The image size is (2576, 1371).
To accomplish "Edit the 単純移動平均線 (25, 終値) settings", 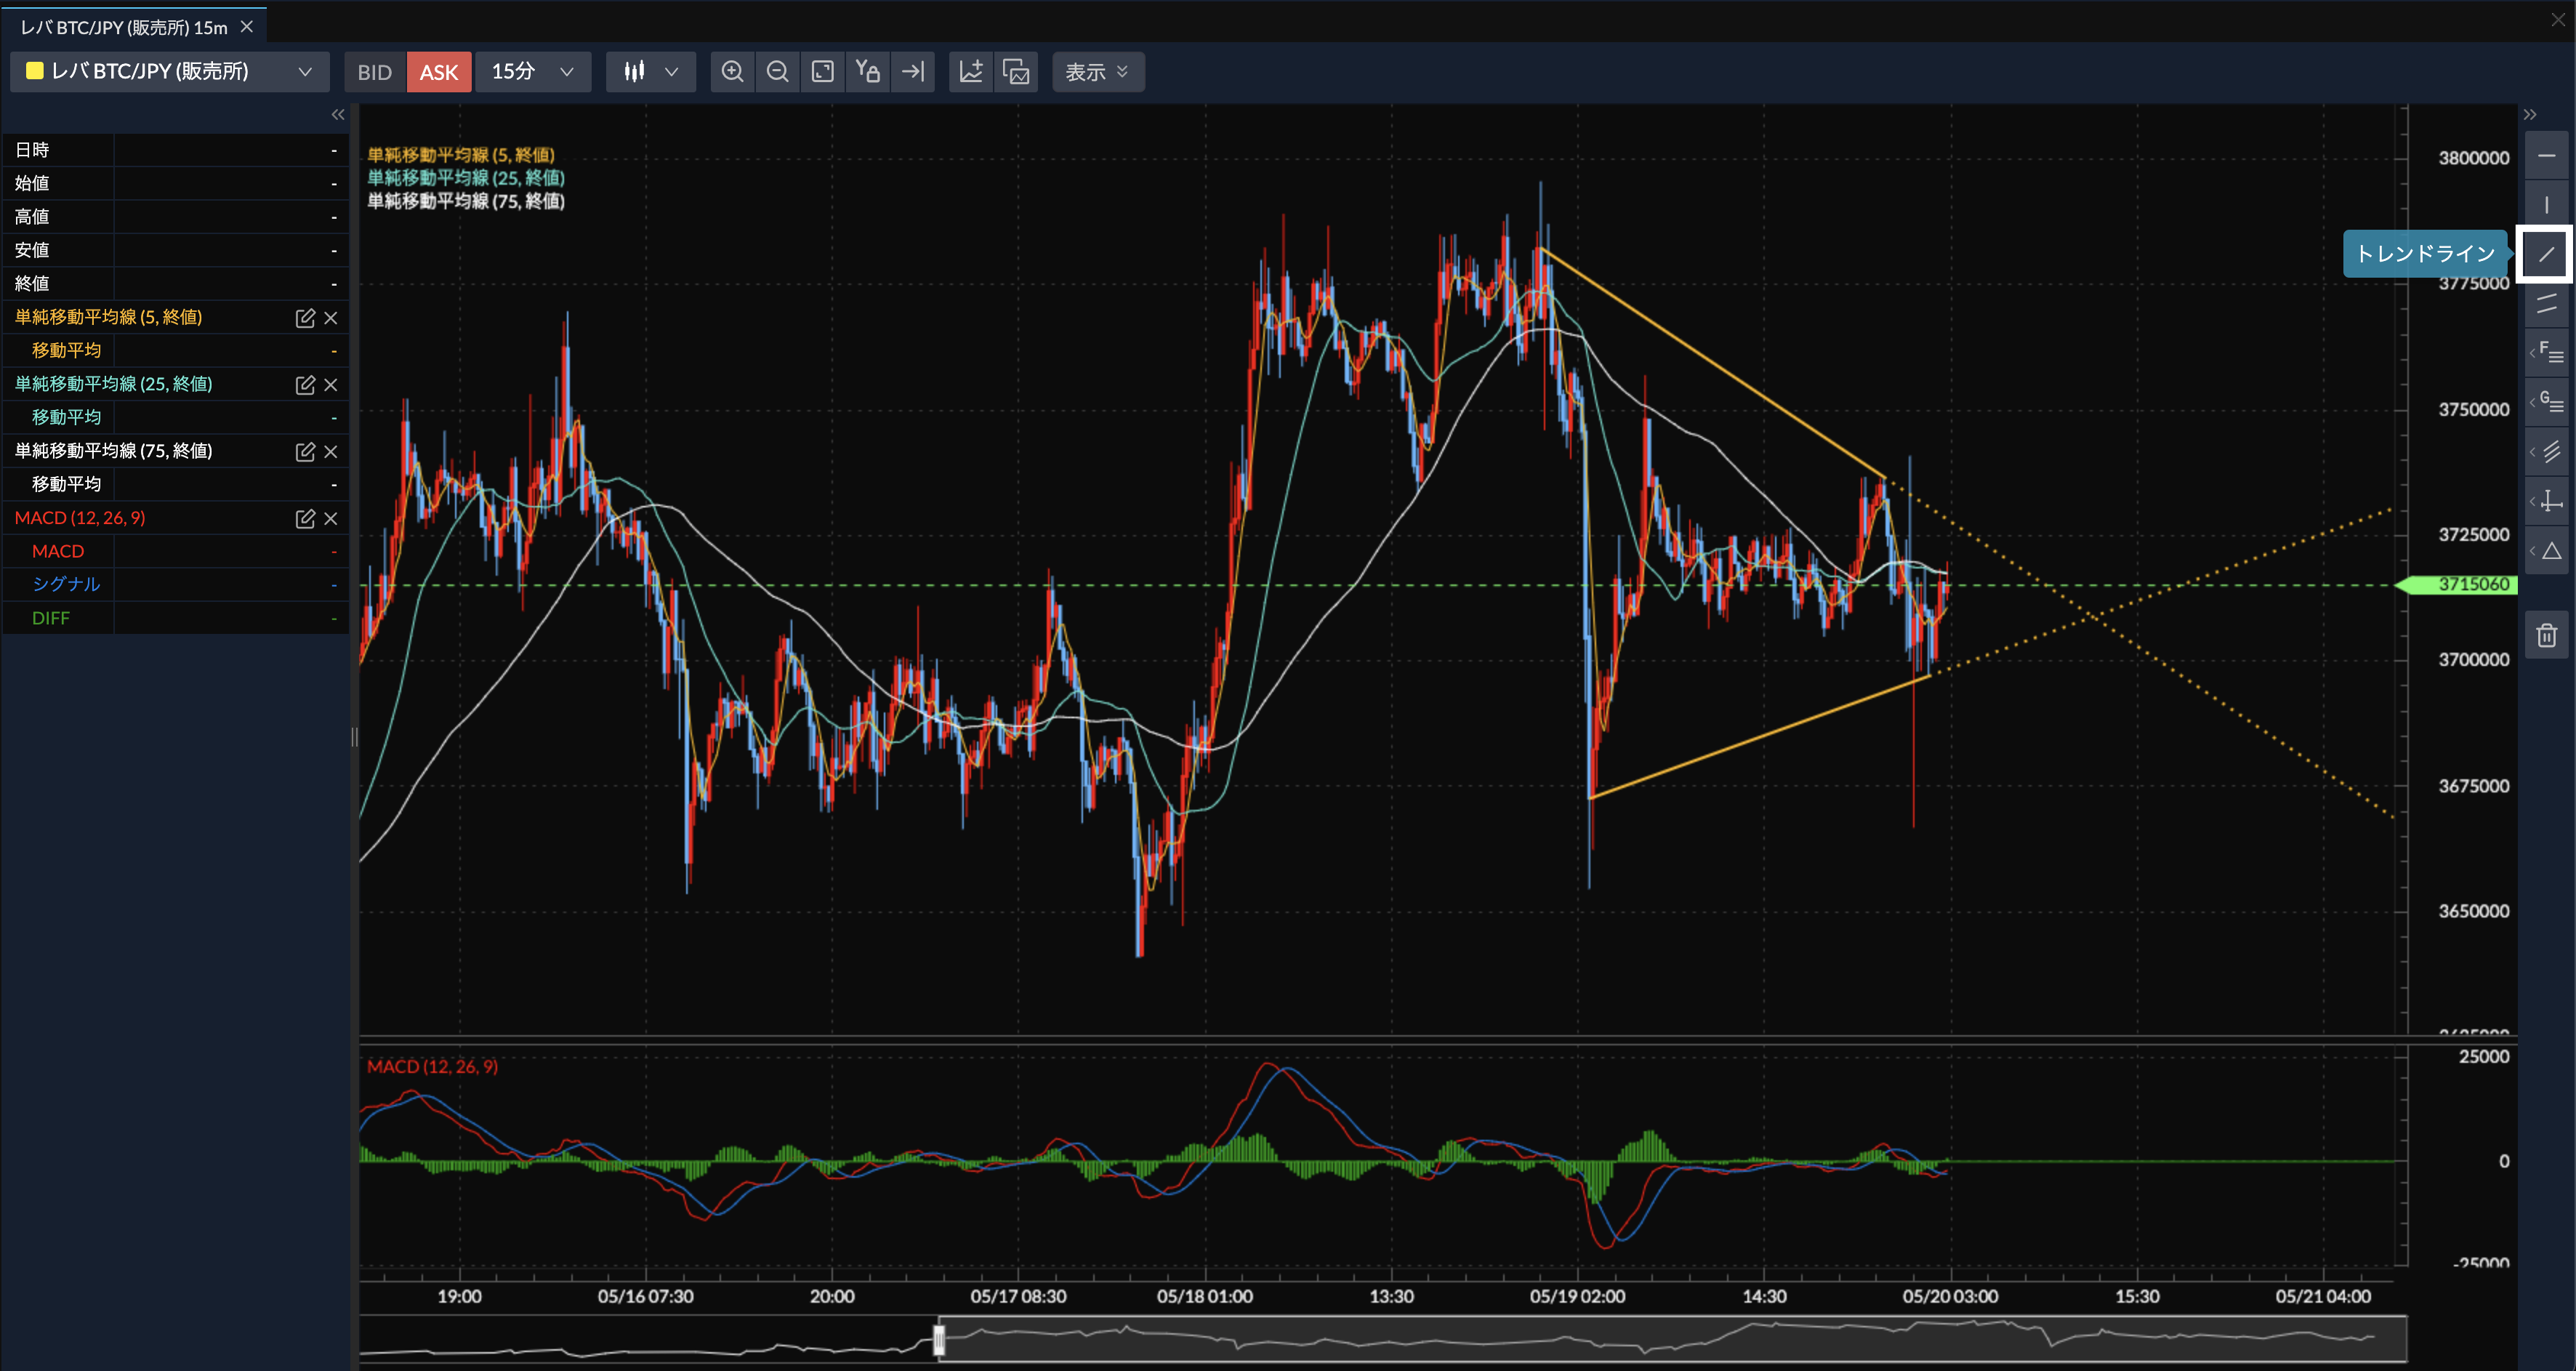I will coord(305,385).
